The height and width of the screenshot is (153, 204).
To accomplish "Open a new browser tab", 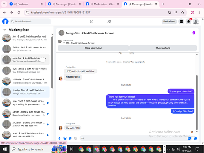I will pos(163,4).
